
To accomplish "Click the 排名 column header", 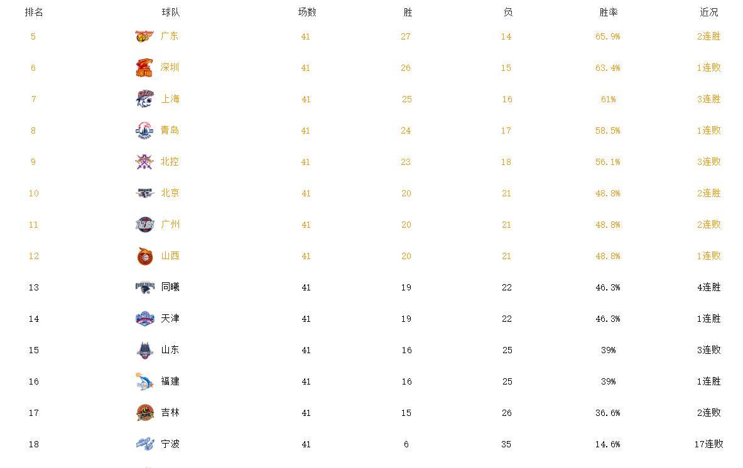I will [34, 13].
